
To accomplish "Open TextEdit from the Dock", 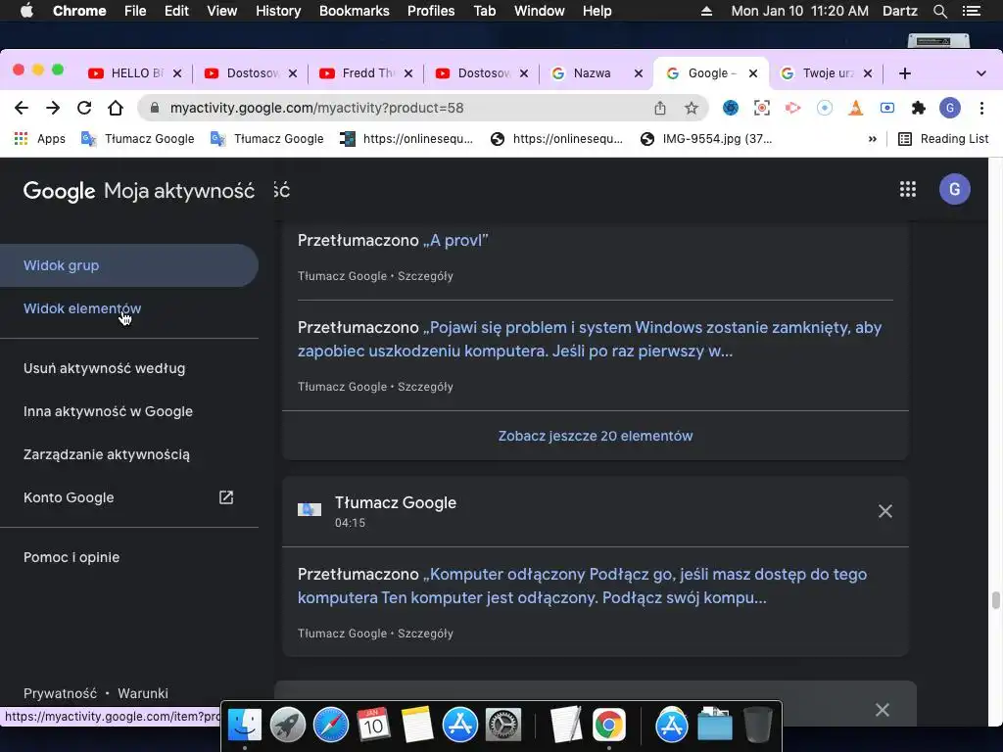I will 566,726.
